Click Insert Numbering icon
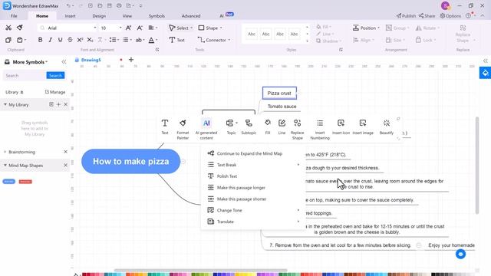Viewport: 491px width, 276px height. click(320, 129)
